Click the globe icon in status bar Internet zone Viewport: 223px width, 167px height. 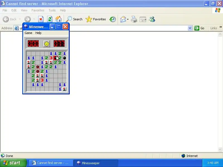(183, 156)
